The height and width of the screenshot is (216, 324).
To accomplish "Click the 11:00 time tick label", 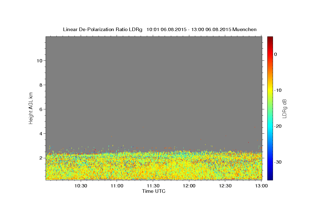I will click(117, 186).
